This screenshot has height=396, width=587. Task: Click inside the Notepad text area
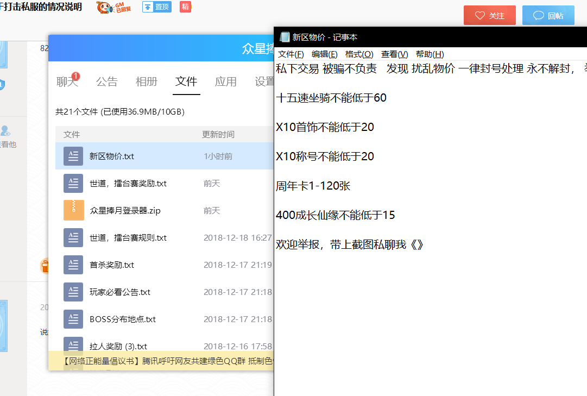coord(429,315)
